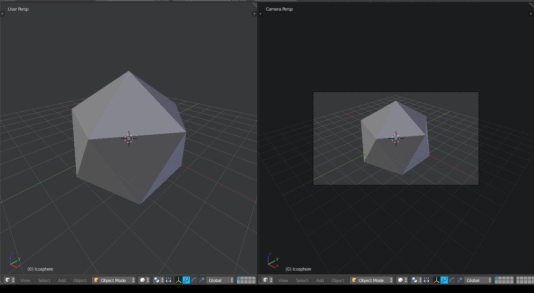Viewport: 534px width, 293px height.
Task: Click '(0) Icosphere' label in left viewport
Action: tap(40, 269)
